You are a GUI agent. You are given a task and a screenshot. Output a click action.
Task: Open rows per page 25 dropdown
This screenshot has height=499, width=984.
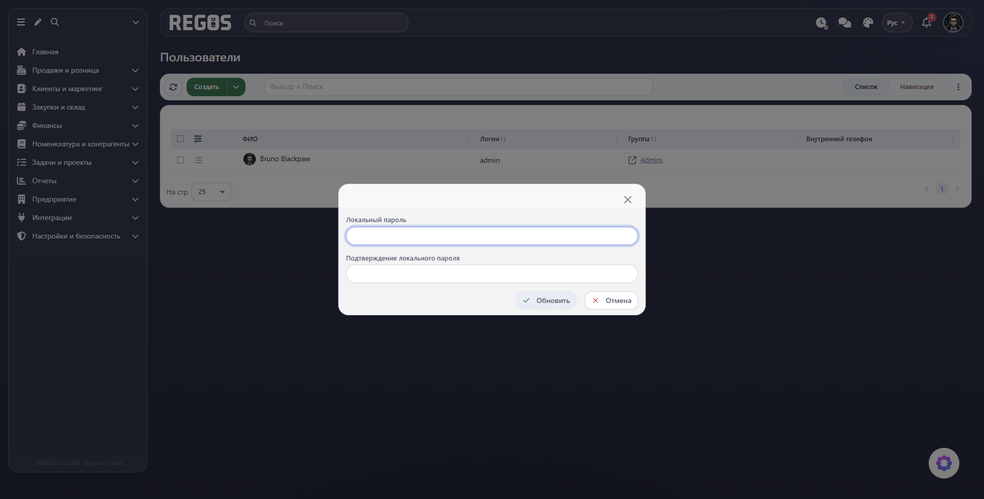click(x=212, y=192)
